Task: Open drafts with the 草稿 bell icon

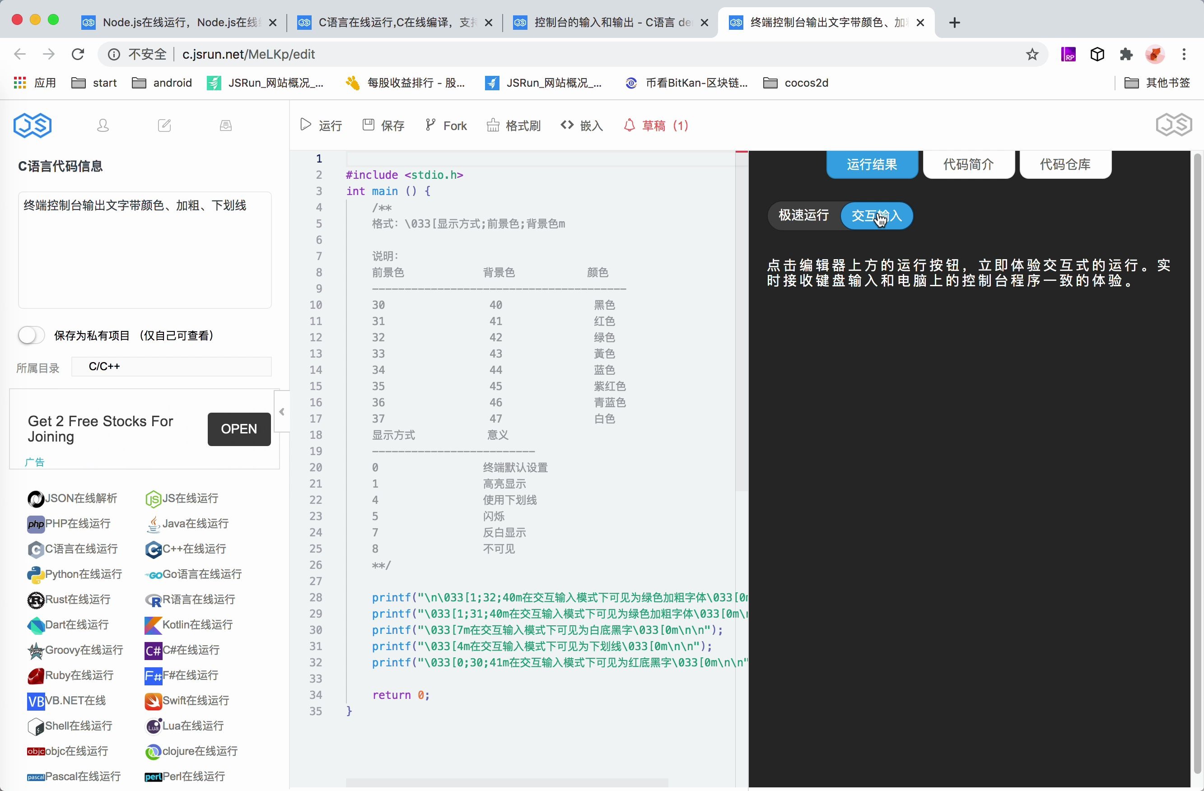Action: tap(629, 125)
